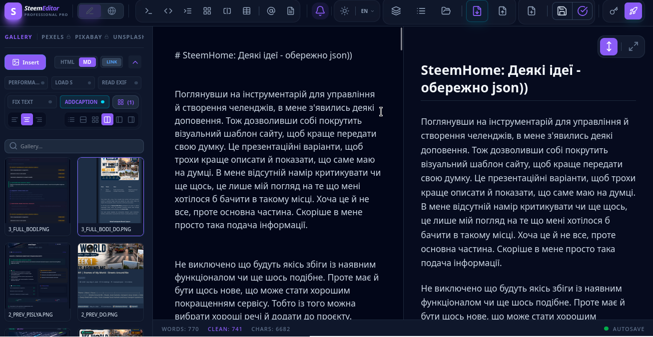Viewport: 653px width, 337px height.
Task: Click the grid (1) selection button
Action: (x=125, y=102)
